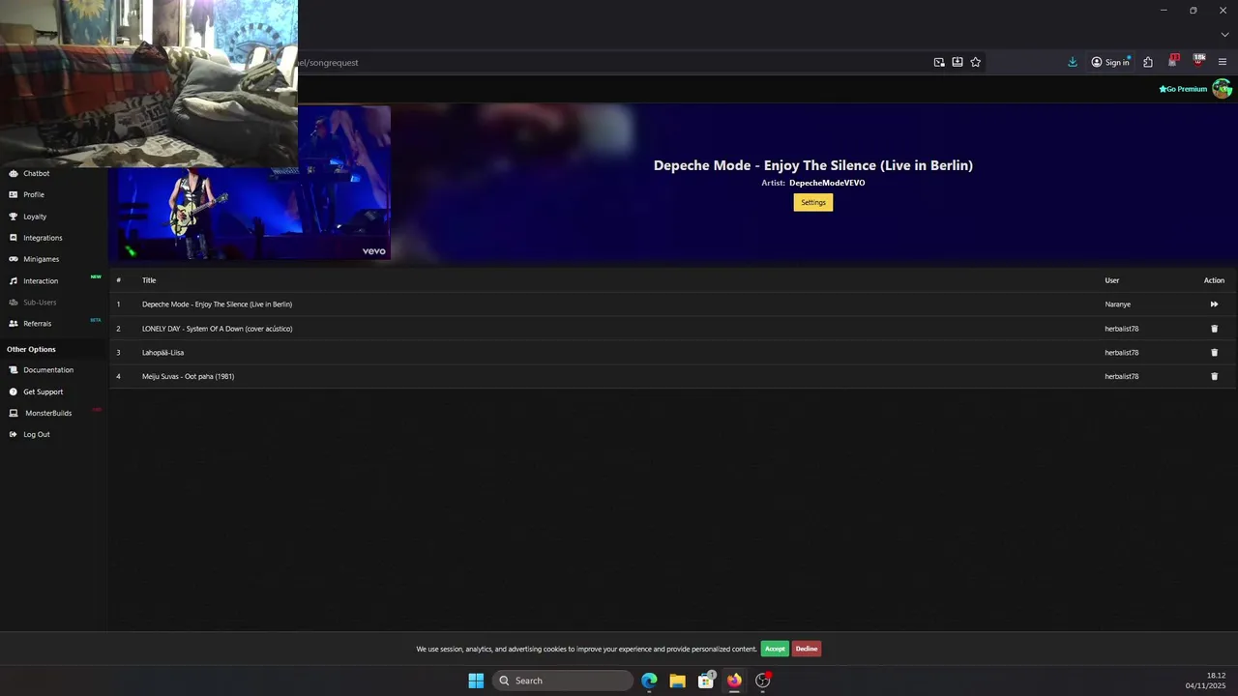Image resolution: width=1238 pixels, height=696 pixels.
Task: Click LONELY DAY - System Of A Down row
Action: [672, 329]
